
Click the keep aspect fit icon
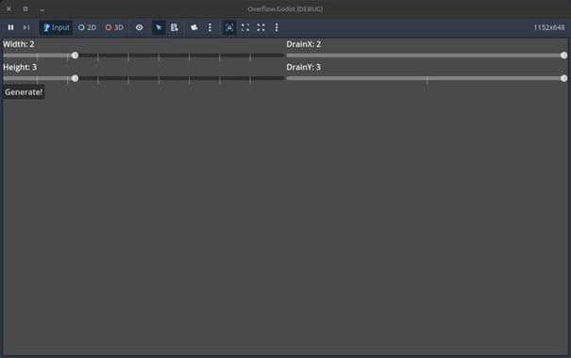pos(245,27)
